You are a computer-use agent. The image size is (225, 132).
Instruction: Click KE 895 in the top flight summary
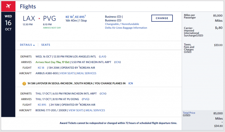pos(80,17)
